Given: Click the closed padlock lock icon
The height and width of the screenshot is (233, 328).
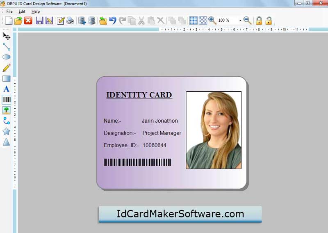Looking at the screenshot, I should click(x=259, y=21).
